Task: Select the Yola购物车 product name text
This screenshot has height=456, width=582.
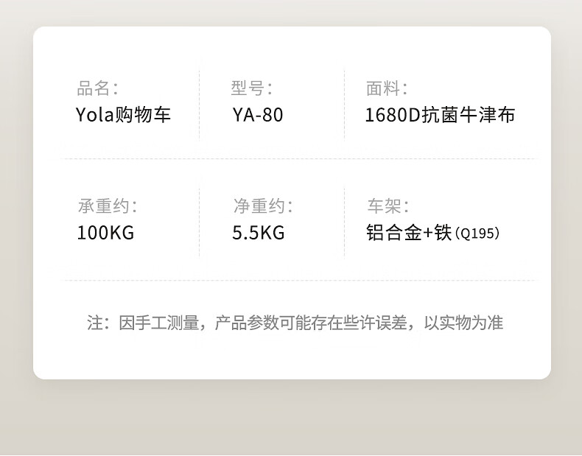Action: click(124, 115)
